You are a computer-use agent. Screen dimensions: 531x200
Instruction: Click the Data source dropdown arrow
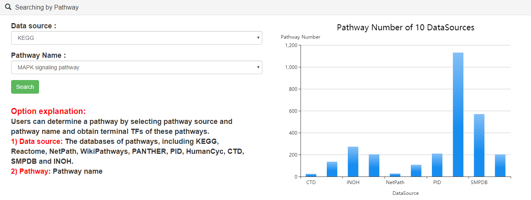[258, 38]
